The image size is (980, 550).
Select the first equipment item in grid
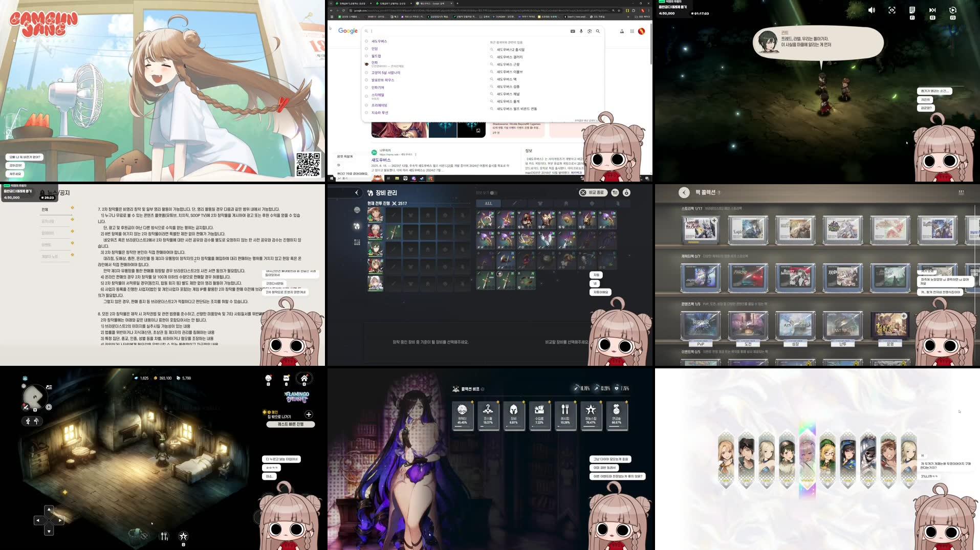[486, 220]
